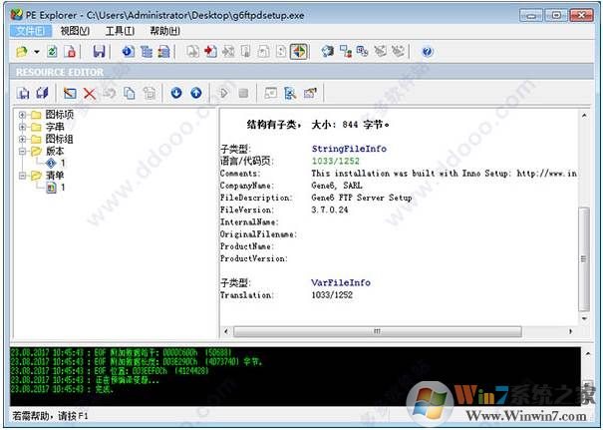Open headers info with the blue info-page icon

(128, 52)
